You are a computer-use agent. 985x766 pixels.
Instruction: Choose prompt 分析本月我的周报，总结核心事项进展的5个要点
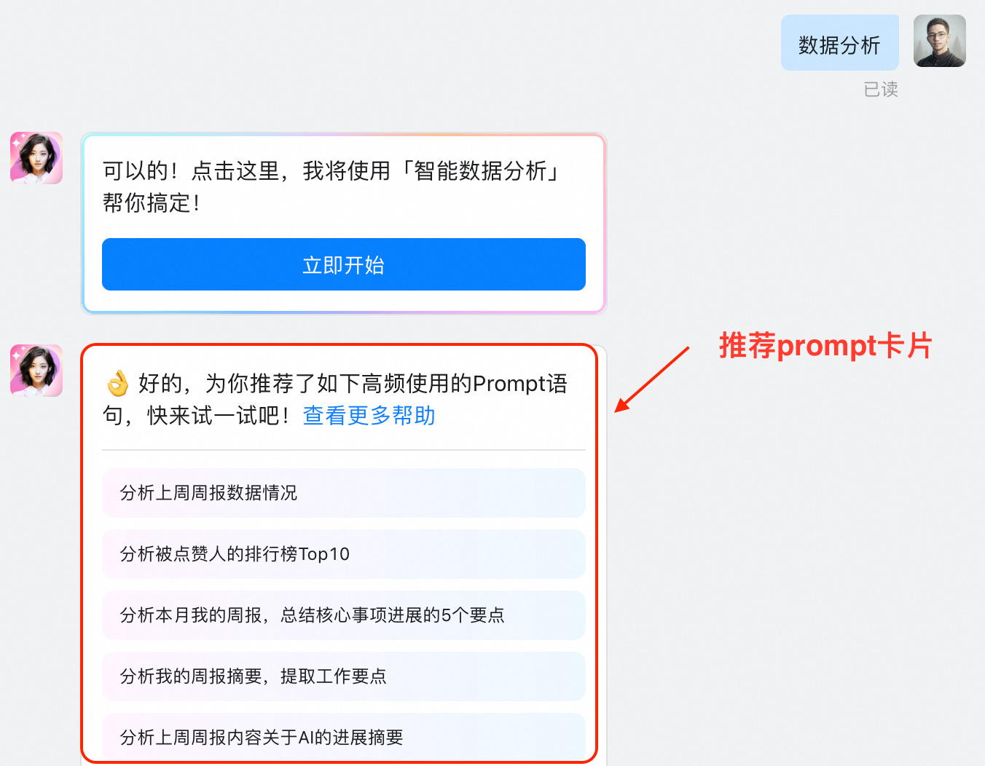344,615
